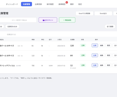Click the stock count 120
Viewport: 117px width, 97px height.
coord(72,46)
